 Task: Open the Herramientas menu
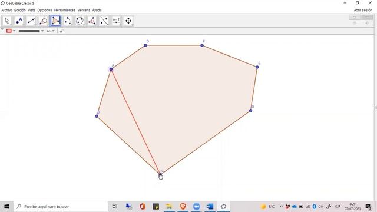[x=65, y=10]
